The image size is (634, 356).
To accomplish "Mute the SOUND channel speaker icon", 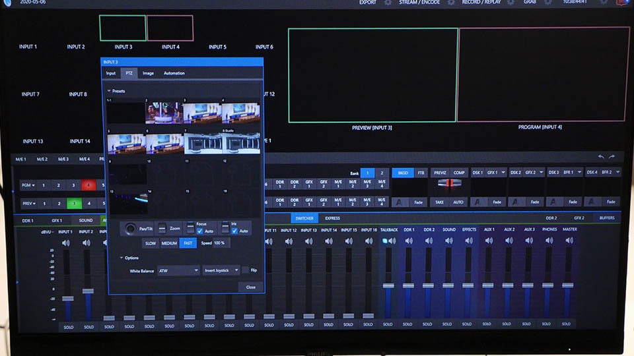I will (x=449, y=241).
